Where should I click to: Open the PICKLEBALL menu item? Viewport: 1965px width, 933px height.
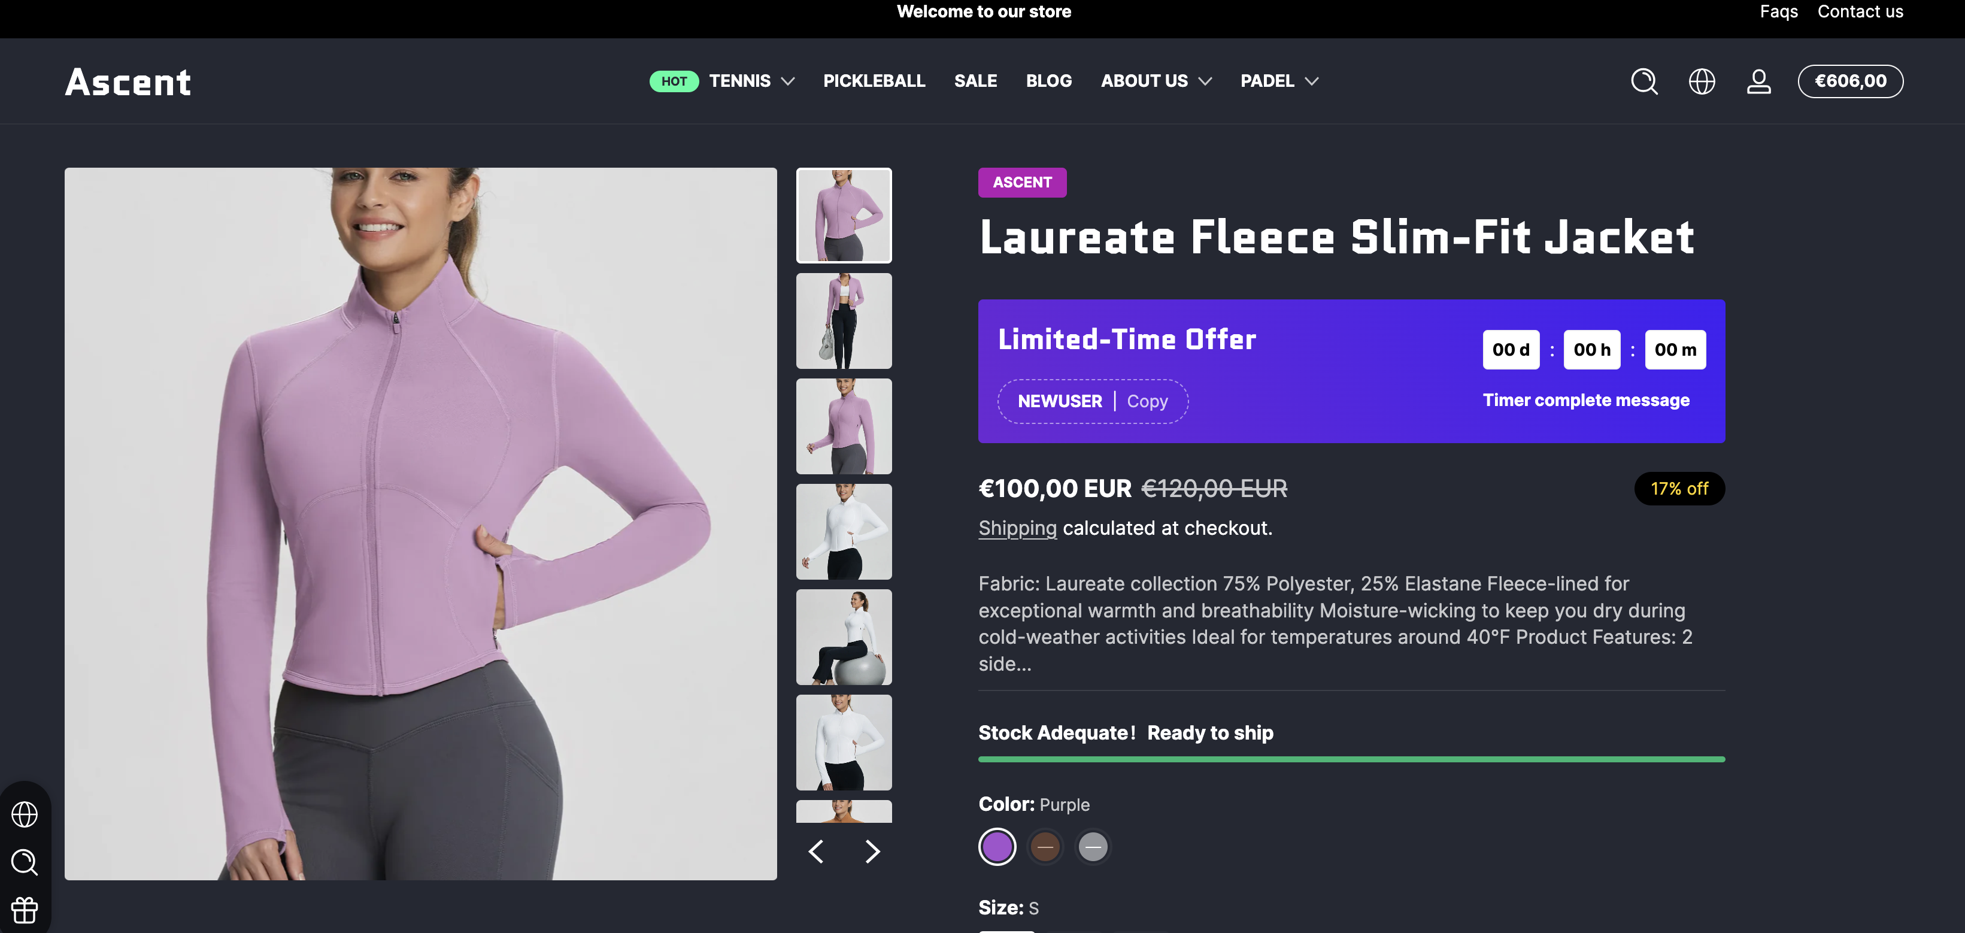click(874, 81)
